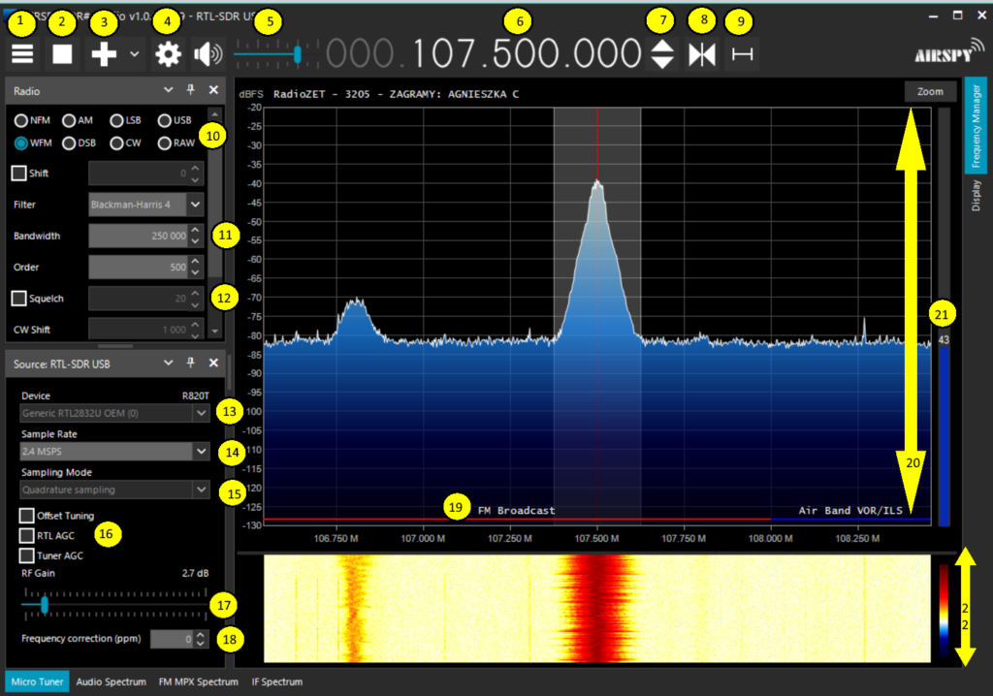Adjust the RF Gain slider
This screenshot has width=993, height=696.
click(x=45, y=605)
